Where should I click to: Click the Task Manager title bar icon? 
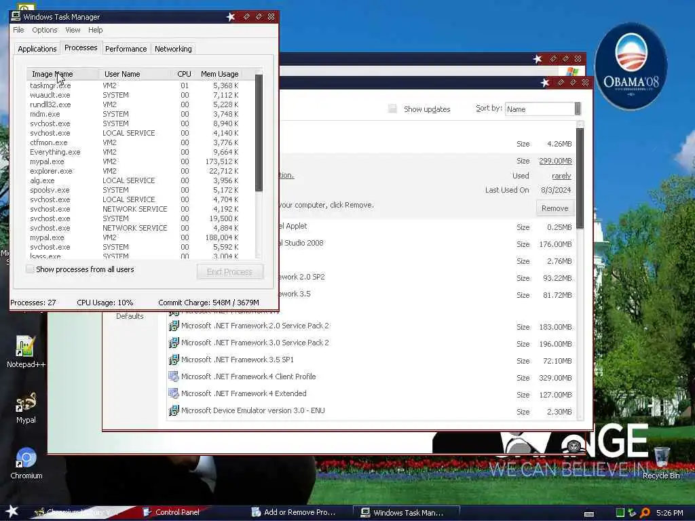coord(16,16)
